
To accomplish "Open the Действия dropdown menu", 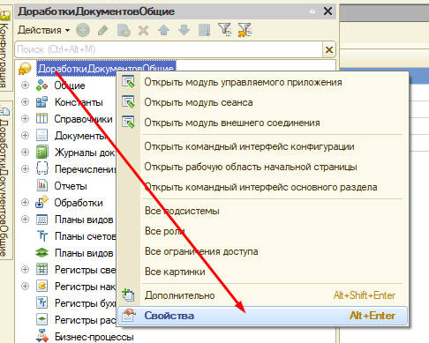I will pos(43,30).
